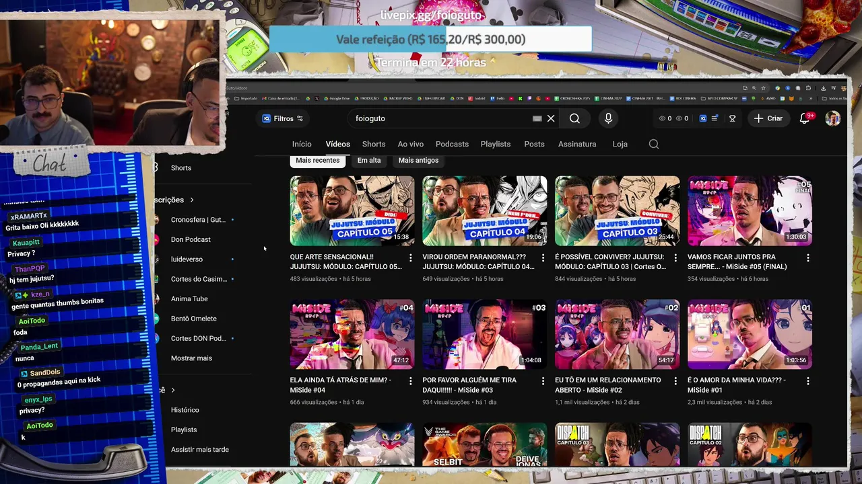Open the Loja tab
This screenshot has width=862, height=484.
click(620, 144)
